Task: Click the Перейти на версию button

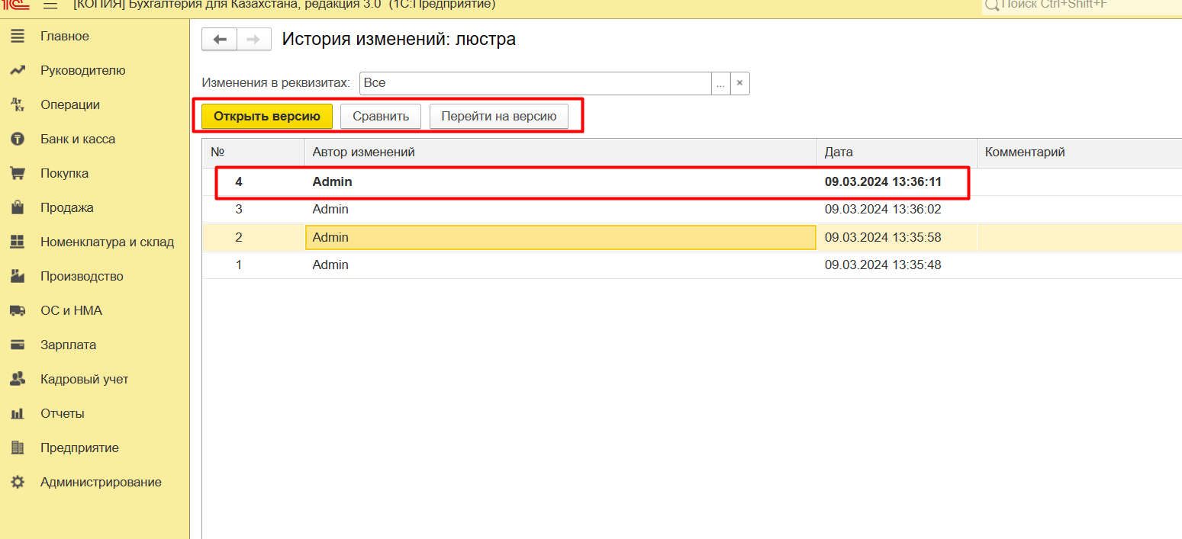Action: [499, 117]
